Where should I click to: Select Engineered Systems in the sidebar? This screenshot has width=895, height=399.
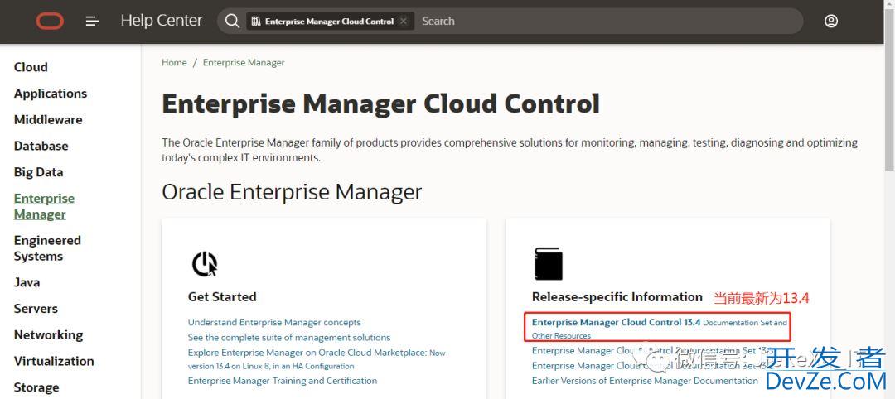(x=47, y=248)
